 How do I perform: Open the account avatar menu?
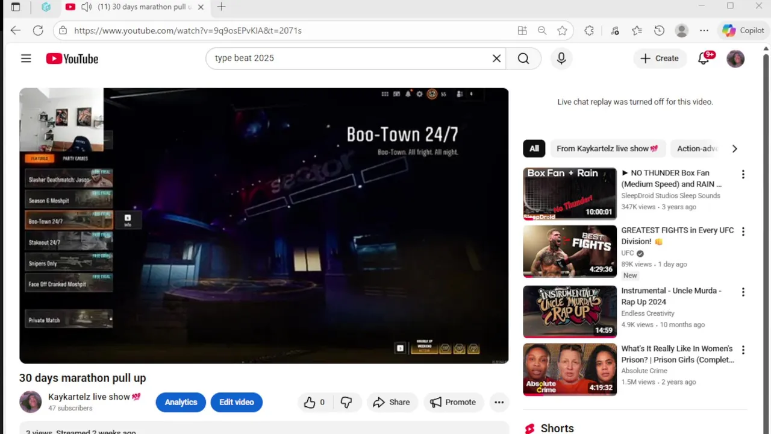point(735,58)
